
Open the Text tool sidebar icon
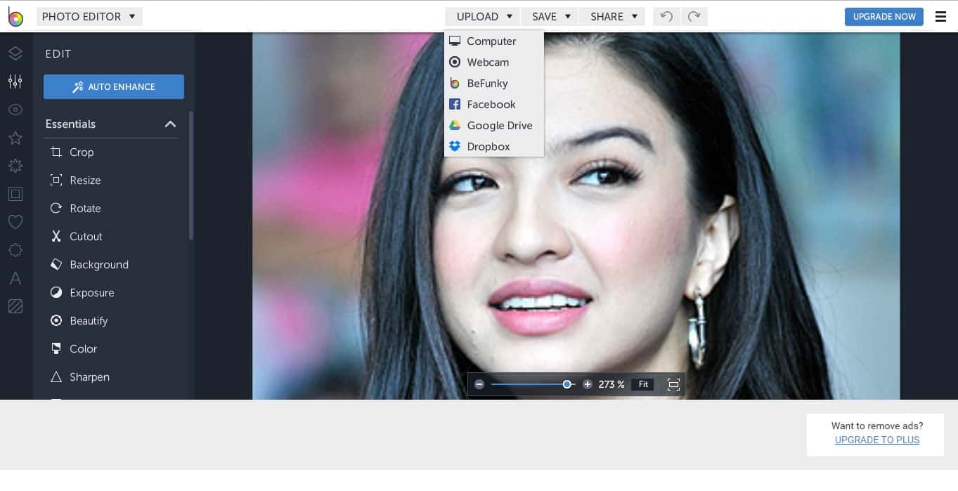(15, 278)
